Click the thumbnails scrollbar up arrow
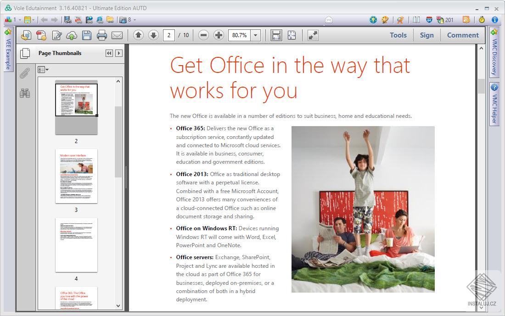The height and width of the screenshot is (316, 505). point(118,82)
